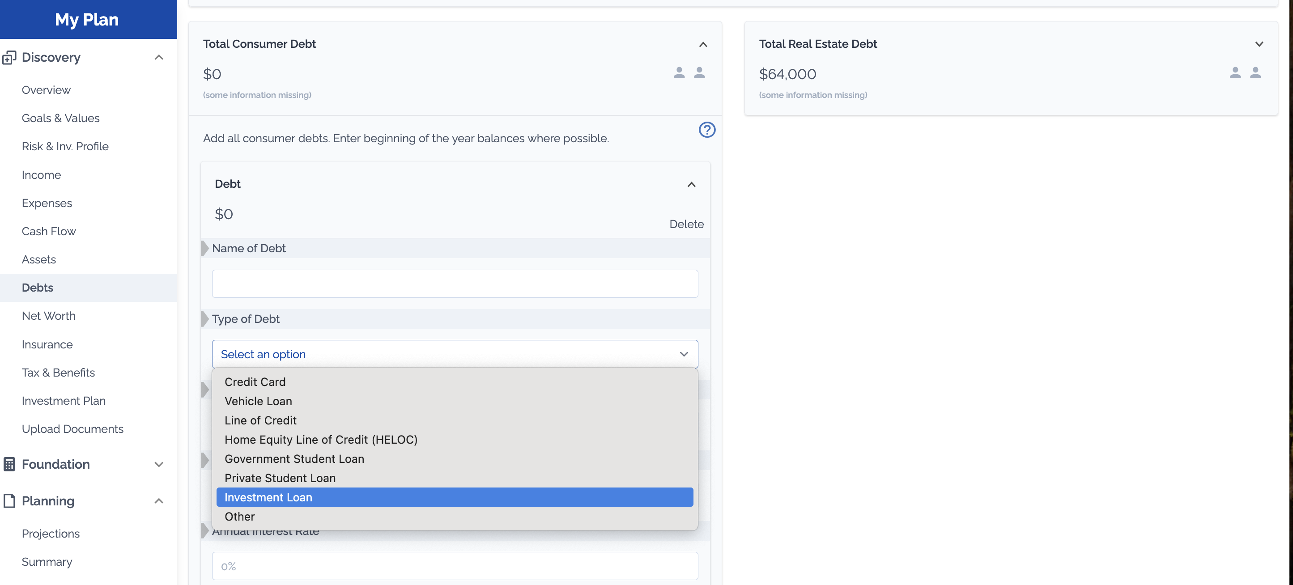Delete this debt entry
Screen dimensions: 1293x585
coord(686,224)
